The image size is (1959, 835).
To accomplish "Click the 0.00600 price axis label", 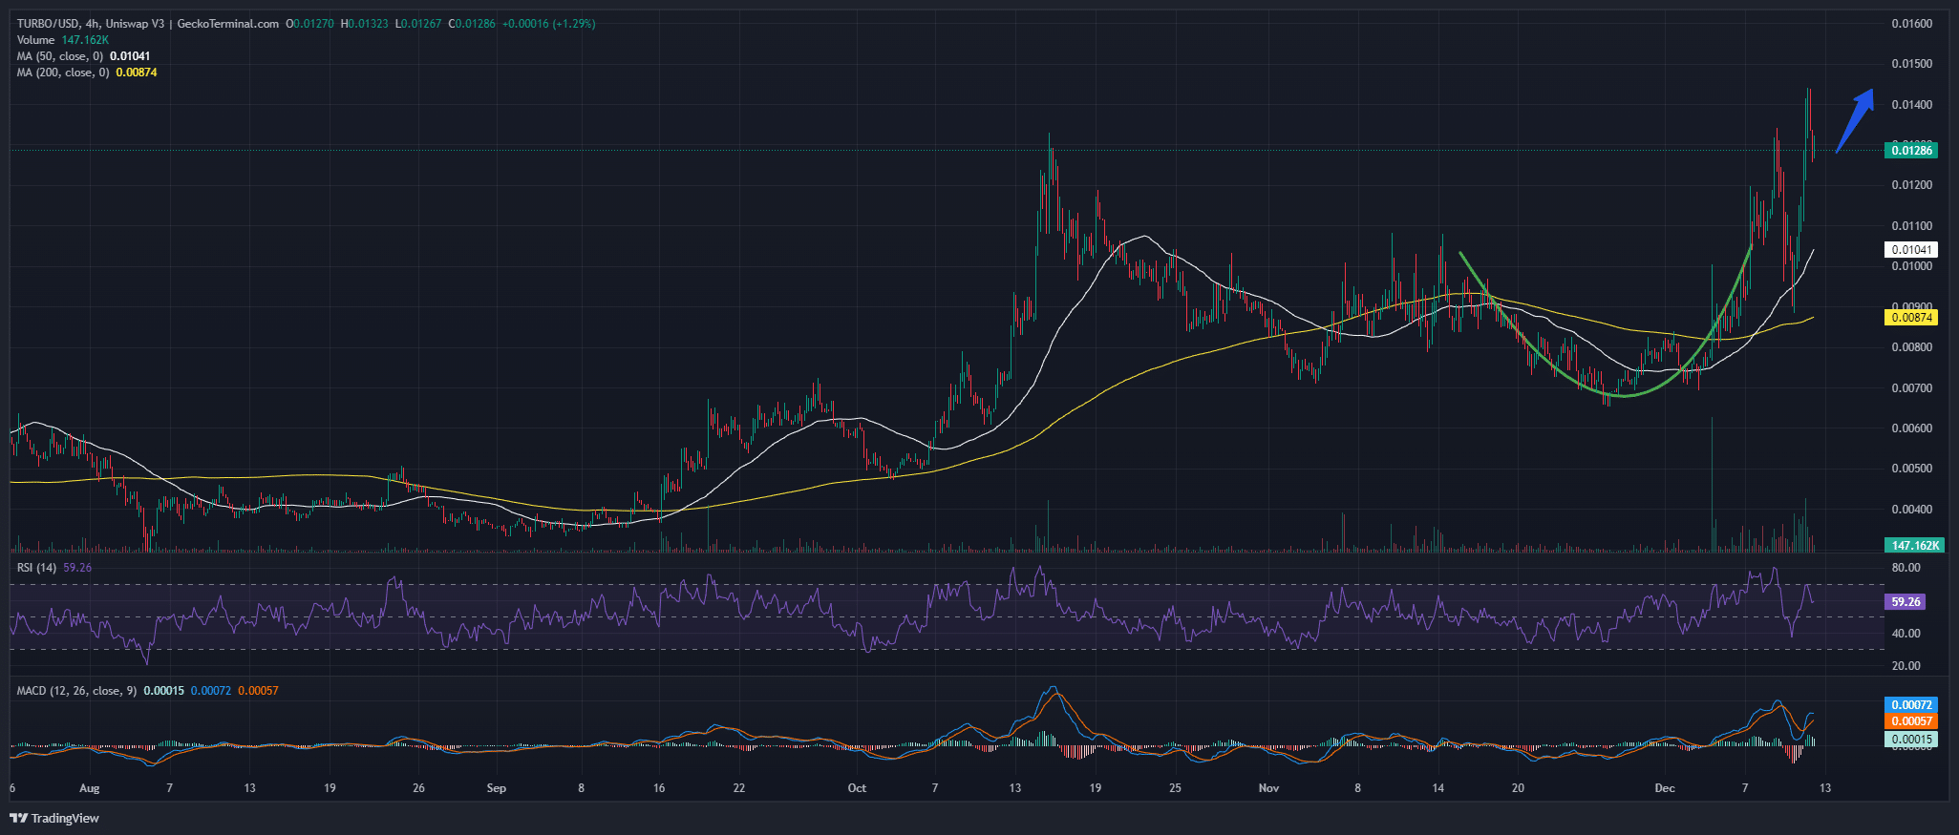I will (1911, 428).
